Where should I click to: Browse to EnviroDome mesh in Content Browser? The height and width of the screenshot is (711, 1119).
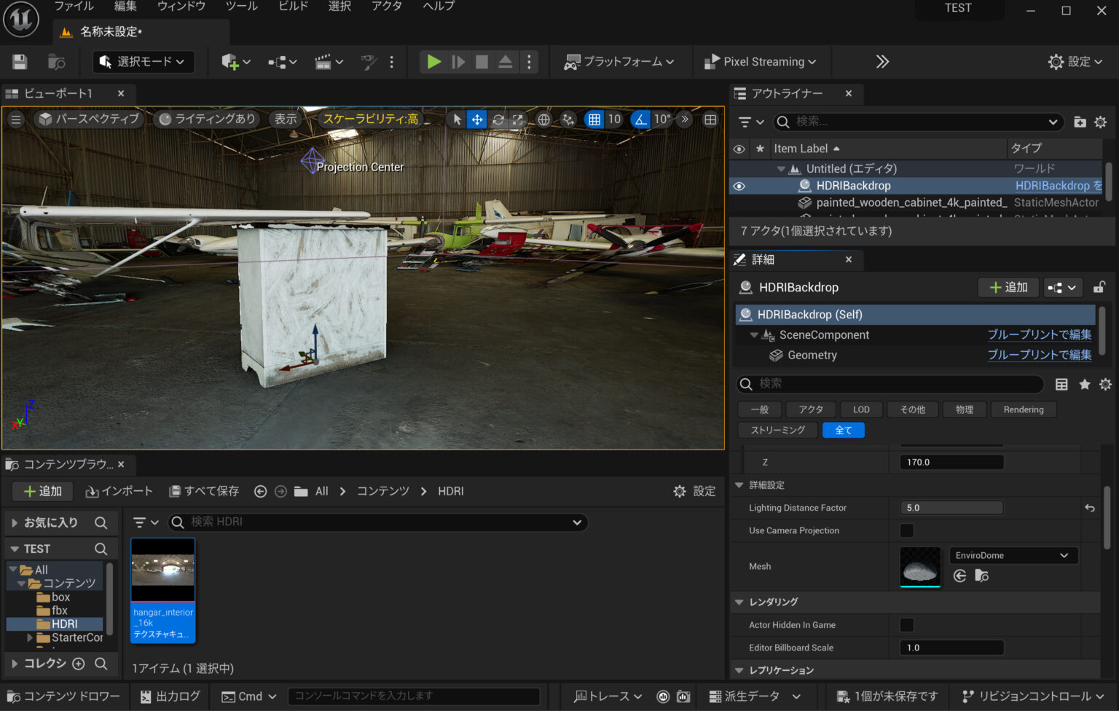(x=981, y=576)
